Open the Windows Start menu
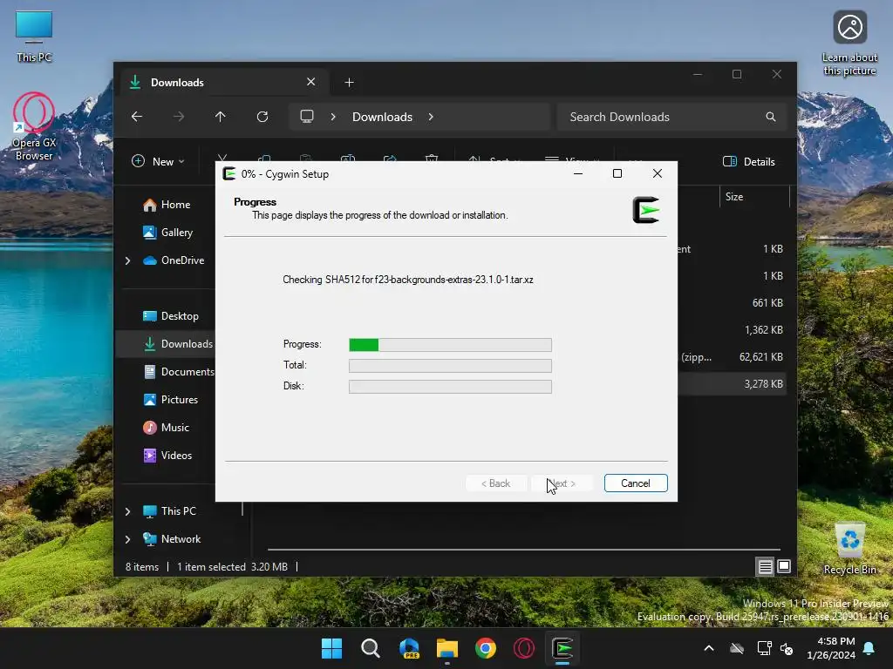 (331, 648)
